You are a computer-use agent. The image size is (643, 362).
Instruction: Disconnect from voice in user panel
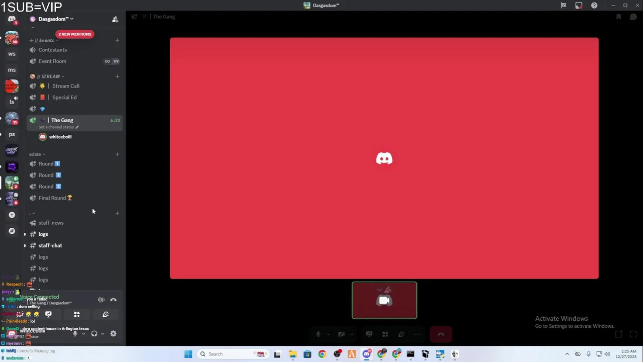point(114,300)
